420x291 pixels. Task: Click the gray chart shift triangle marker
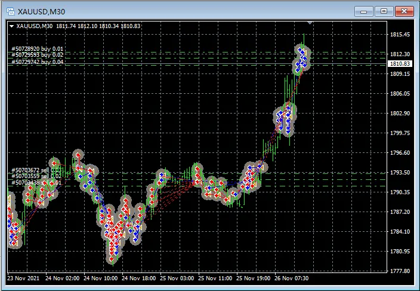tap(309, 23)
